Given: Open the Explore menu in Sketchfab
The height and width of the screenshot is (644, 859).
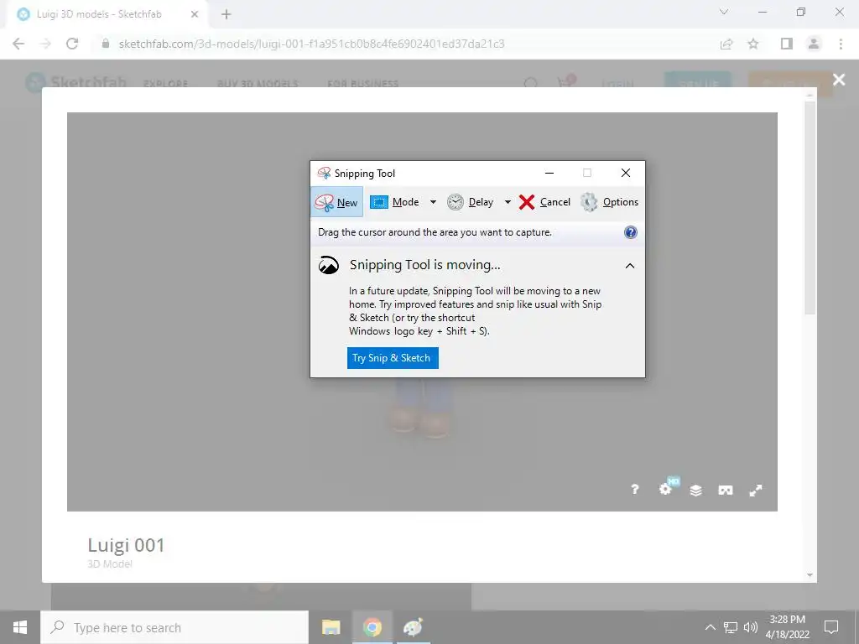Looking at the screenshot, I should [165, 84].
